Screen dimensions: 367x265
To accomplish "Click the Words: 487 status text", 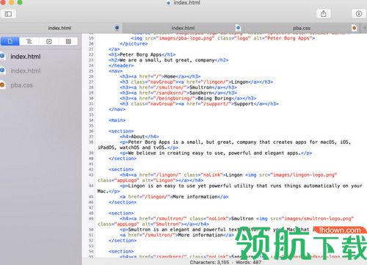I will click(x=249, y=262).
